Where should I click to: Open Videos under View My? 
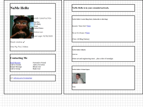click(x=25, y=47)
